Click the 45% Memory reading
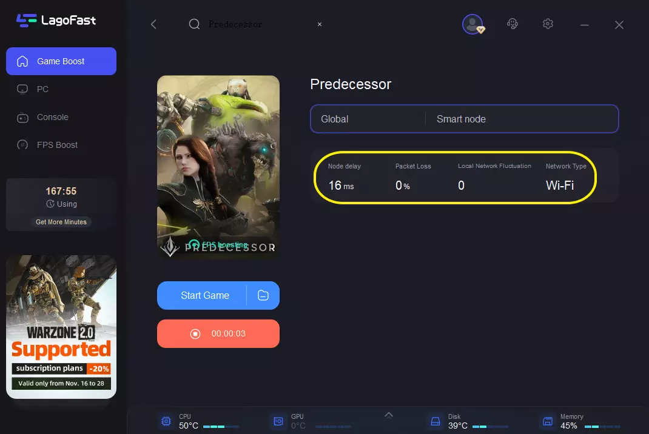 click(x=569, y=426)
